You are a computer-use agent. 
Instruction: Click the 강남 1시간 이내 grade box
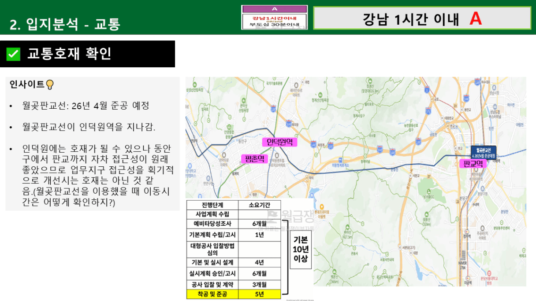click(422, 18)
